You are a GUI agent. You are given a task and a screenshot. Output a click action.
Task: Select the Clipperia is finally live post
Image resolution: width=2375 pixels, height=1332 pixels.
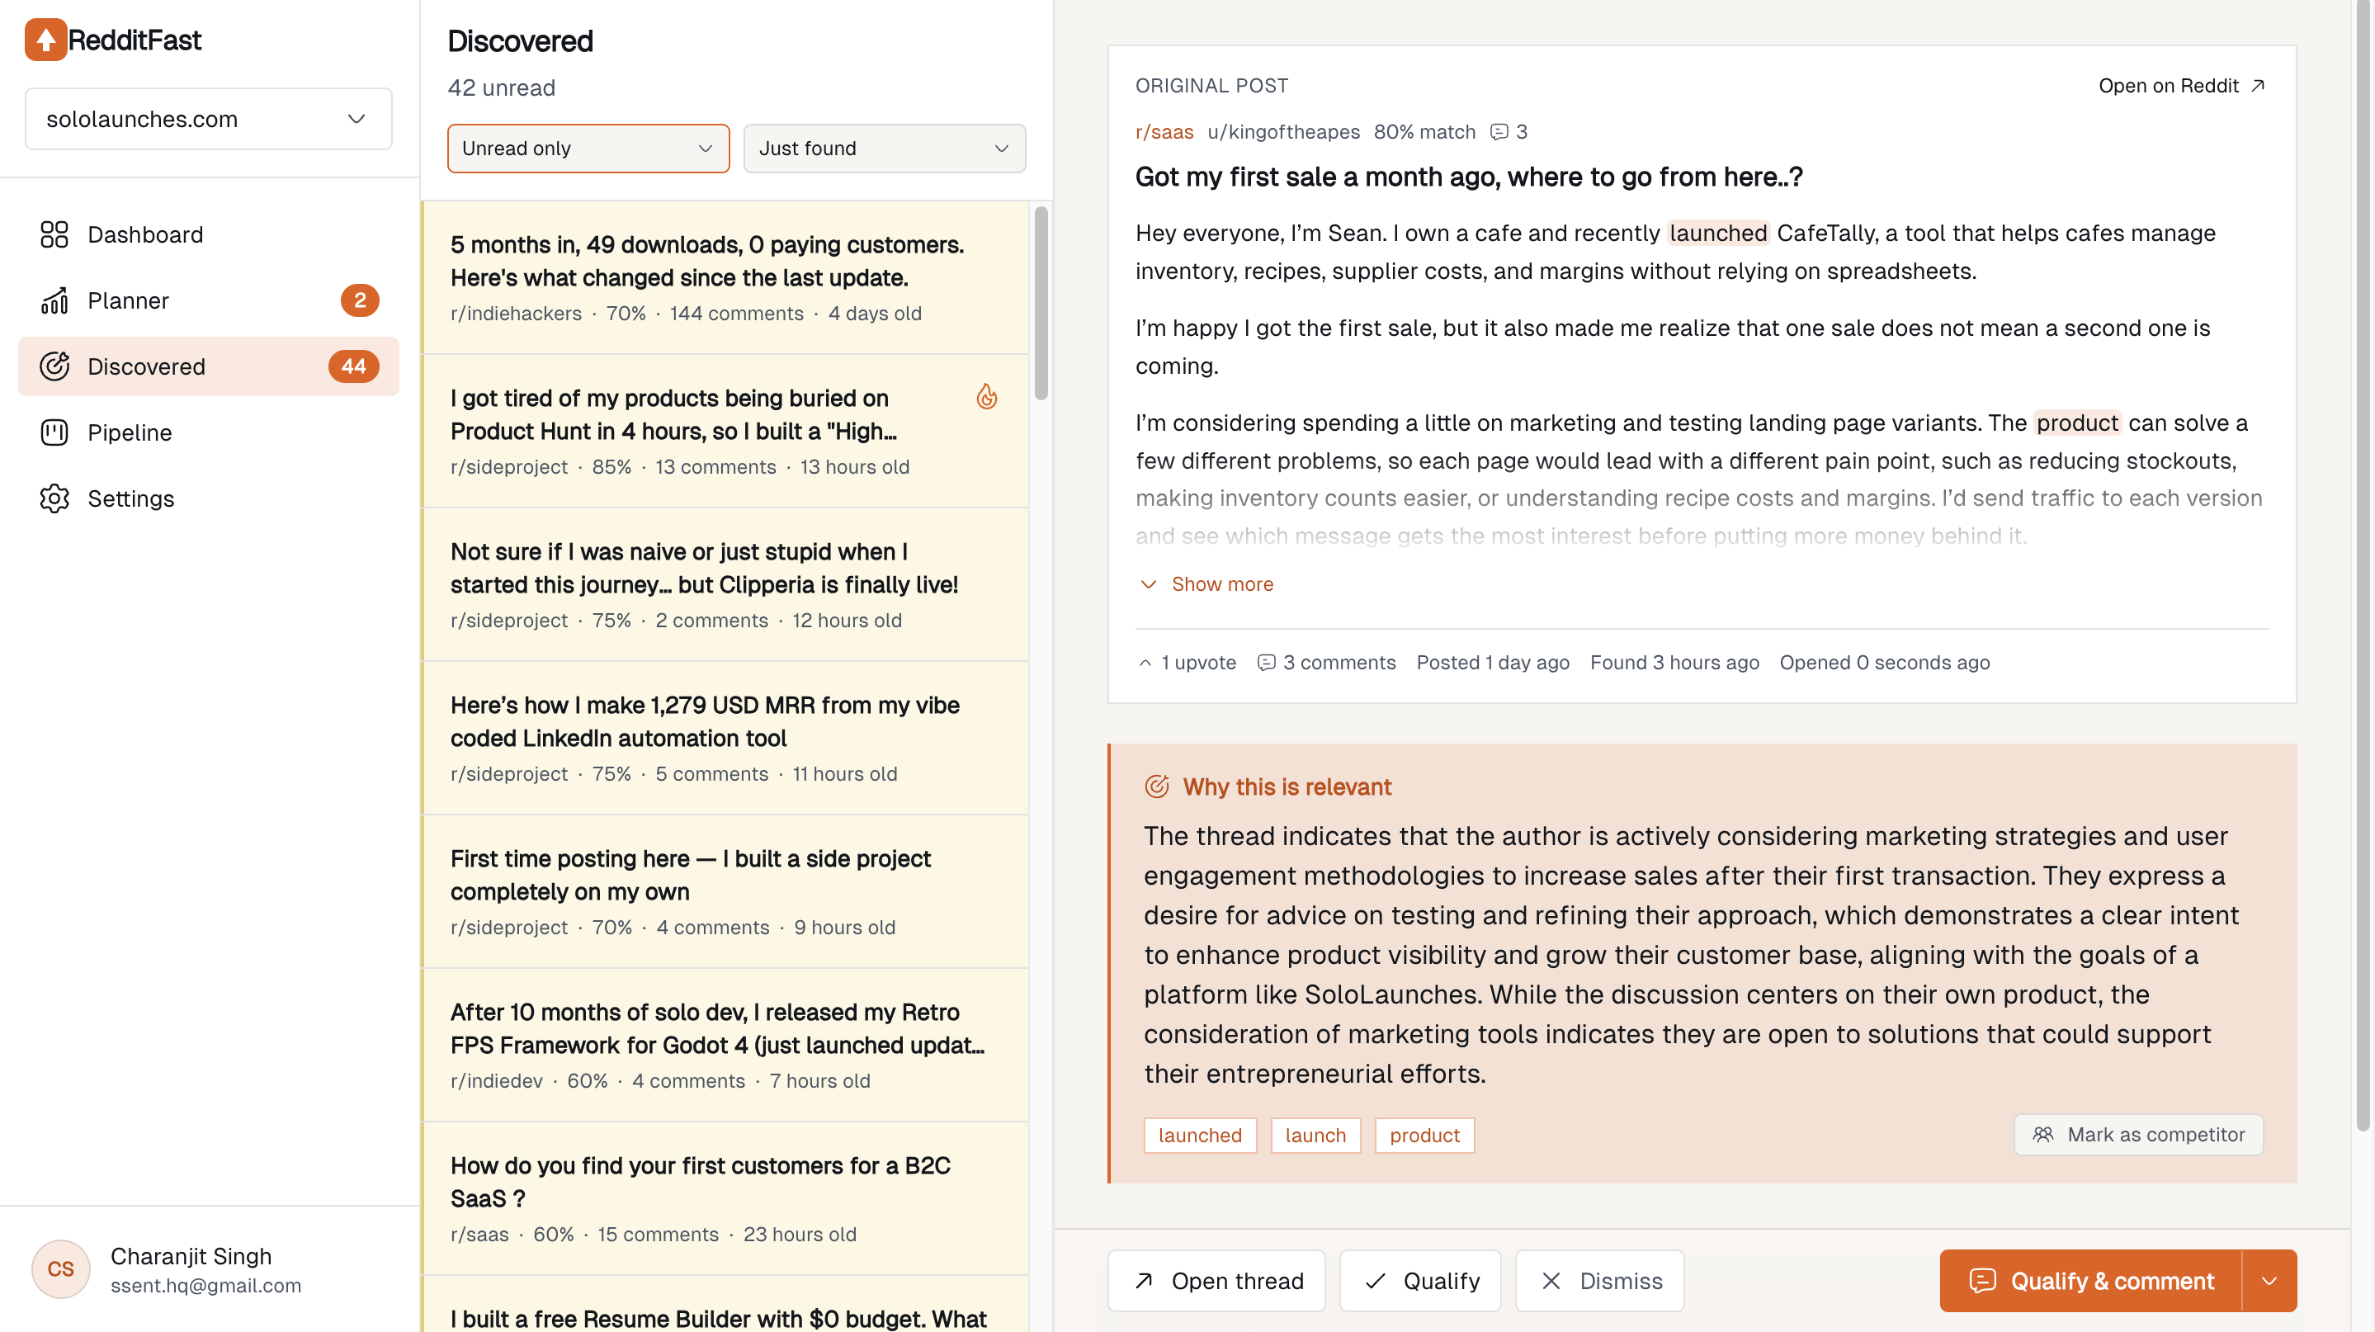pyautogui.click(x=725, y=584)
